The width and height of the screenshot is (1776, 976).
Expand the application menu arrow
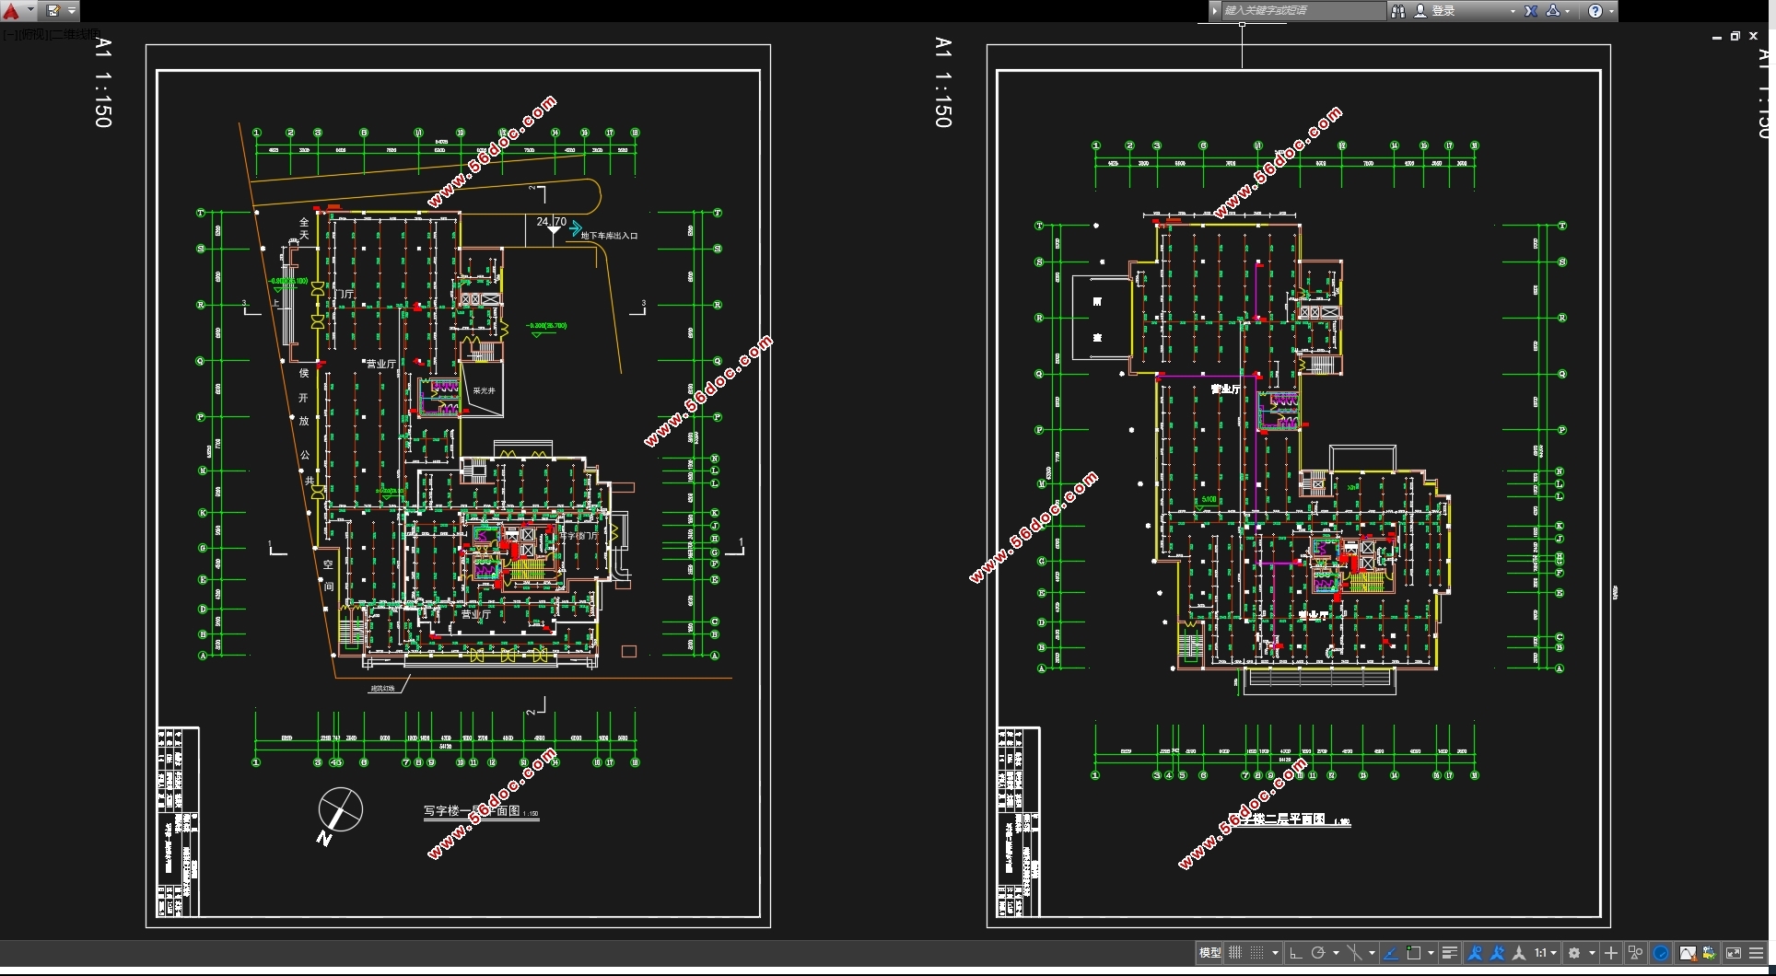[x=30, y=9]
